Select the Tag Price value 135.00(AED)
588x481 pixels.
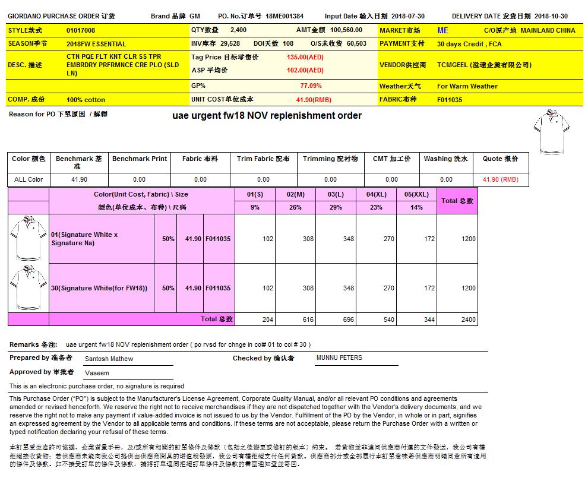point(305,57)
